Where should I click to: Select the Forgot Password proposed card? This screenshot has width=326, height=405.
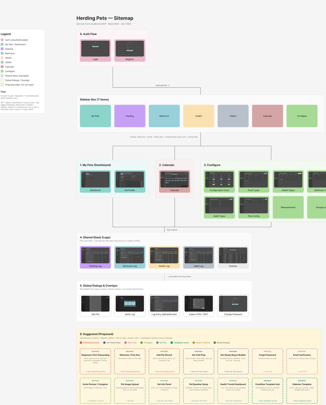(x=267, y=361)
